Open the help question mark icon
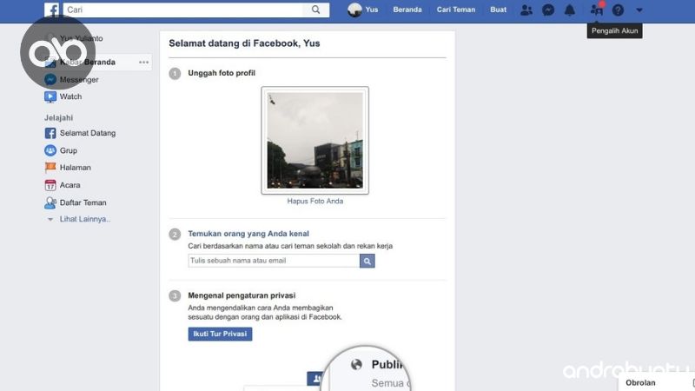Viewport: 695px width, 391px height. 618,10
